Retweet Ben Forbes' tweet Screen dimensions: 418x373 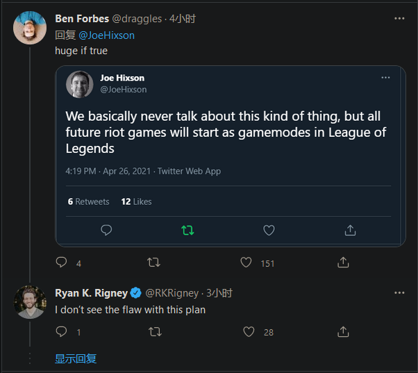point(154,263)
